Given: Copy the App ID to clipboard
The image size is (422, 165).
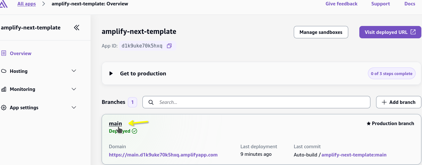Looking at the screenshot, I should tap(169, 46).
